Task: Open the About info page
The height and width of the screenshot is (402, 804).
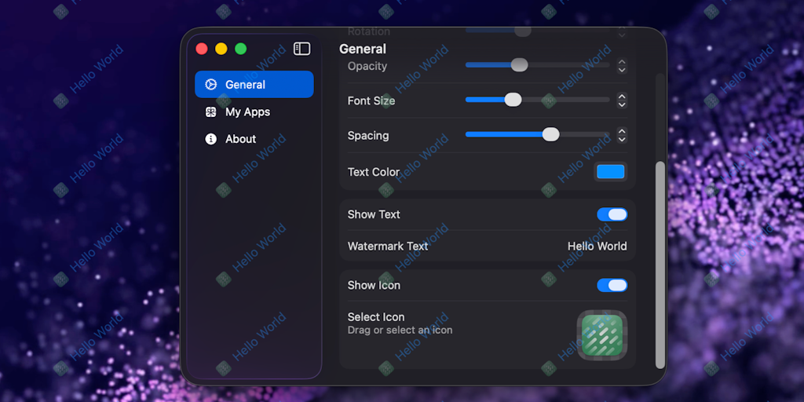Action: (240, 139)
